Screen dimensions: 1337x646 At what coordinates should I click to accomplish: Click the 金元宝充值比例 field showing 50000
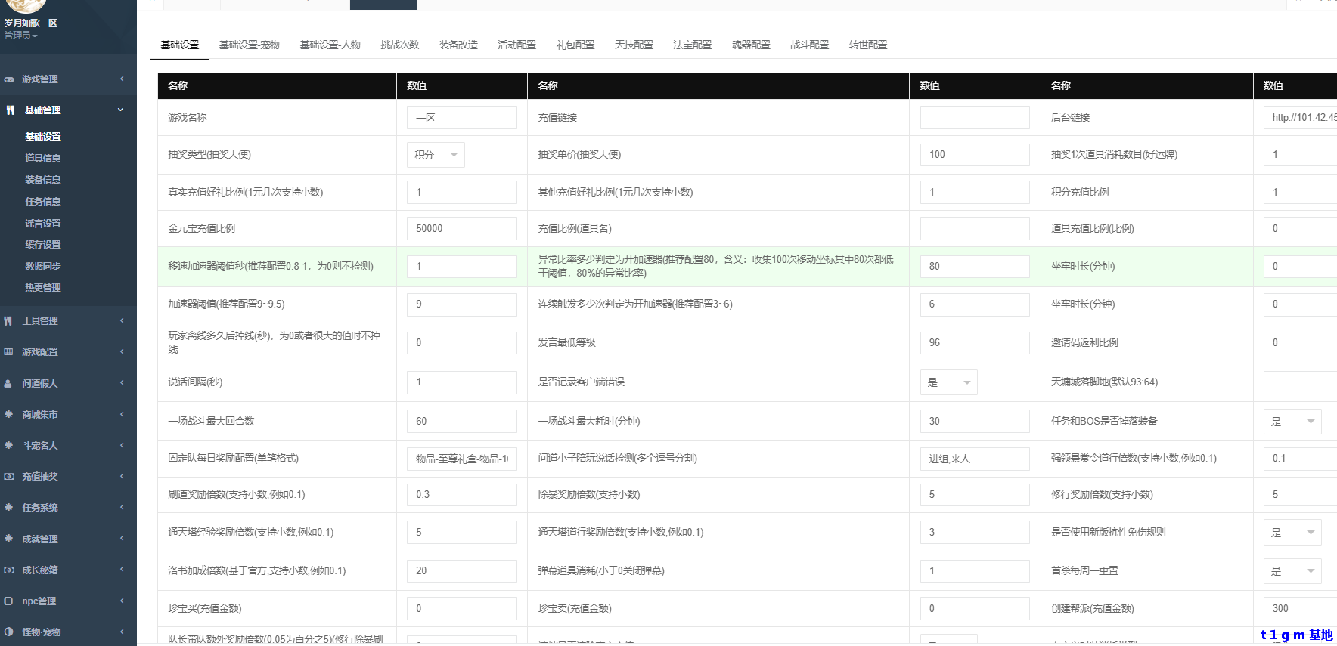(x=461, y=229)
